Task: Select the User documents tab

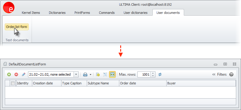Action: [x=168, y=13]
